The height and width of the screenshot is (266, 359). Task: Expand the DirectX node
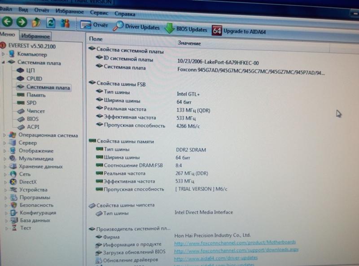6,182
